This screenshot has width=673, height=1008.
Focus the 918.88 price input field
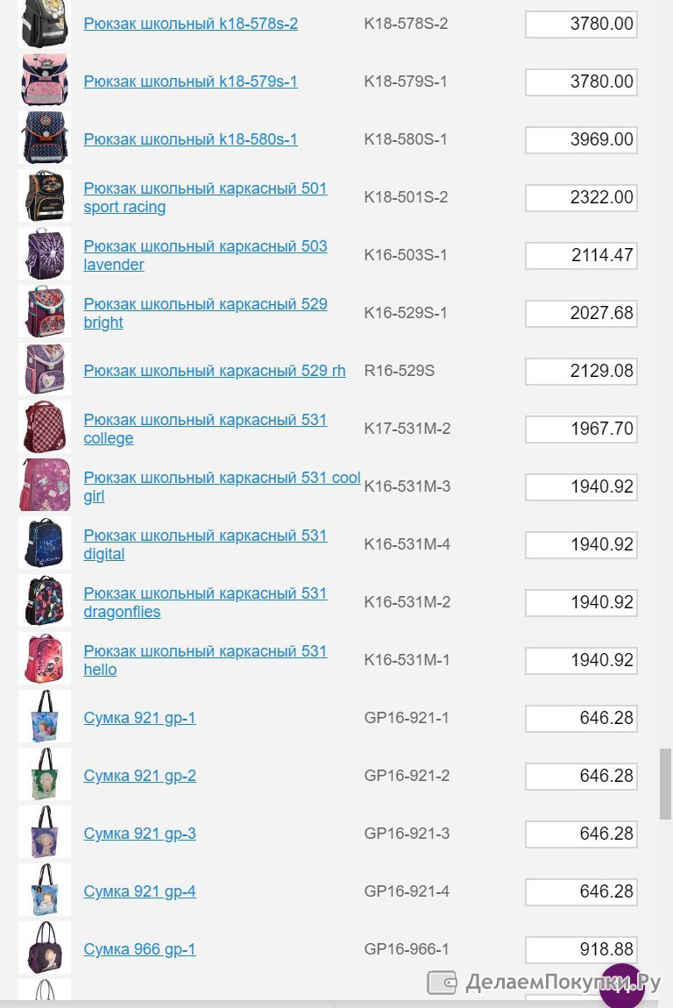[x=581, y=949]
